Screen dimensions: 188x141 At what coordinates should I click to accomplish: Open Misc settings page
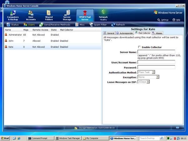80,25
